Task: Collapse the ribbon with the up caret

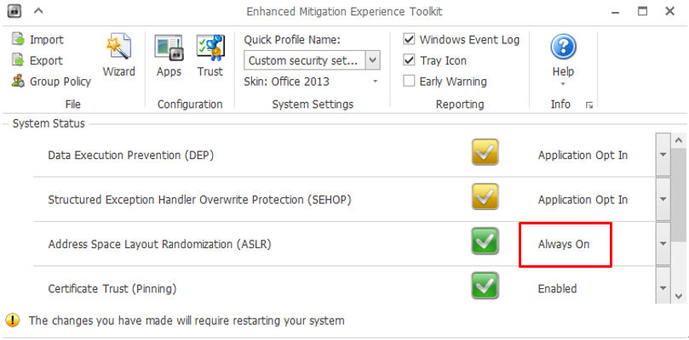Action: 38,11
